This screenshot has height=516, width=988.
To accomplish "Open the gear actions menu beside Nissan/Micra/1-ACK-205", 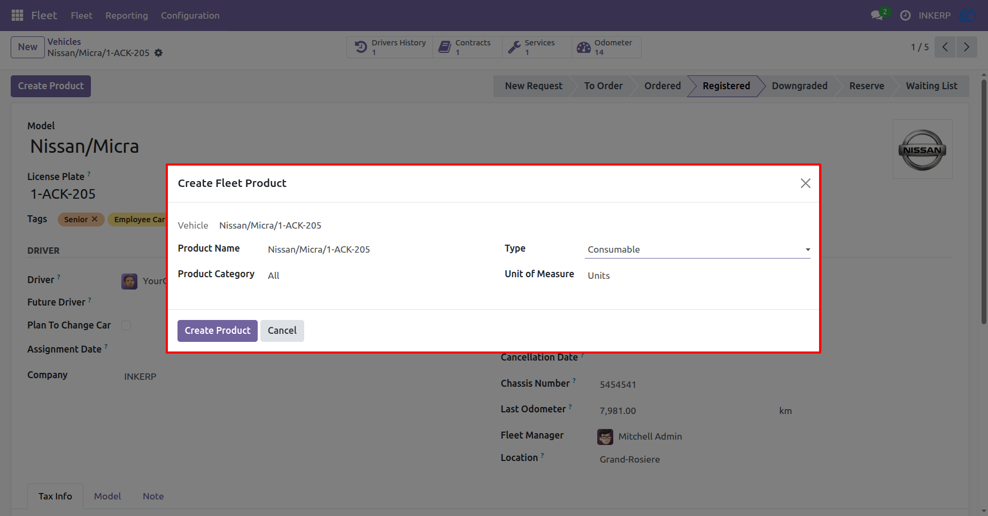I will [x=158, y=53].
